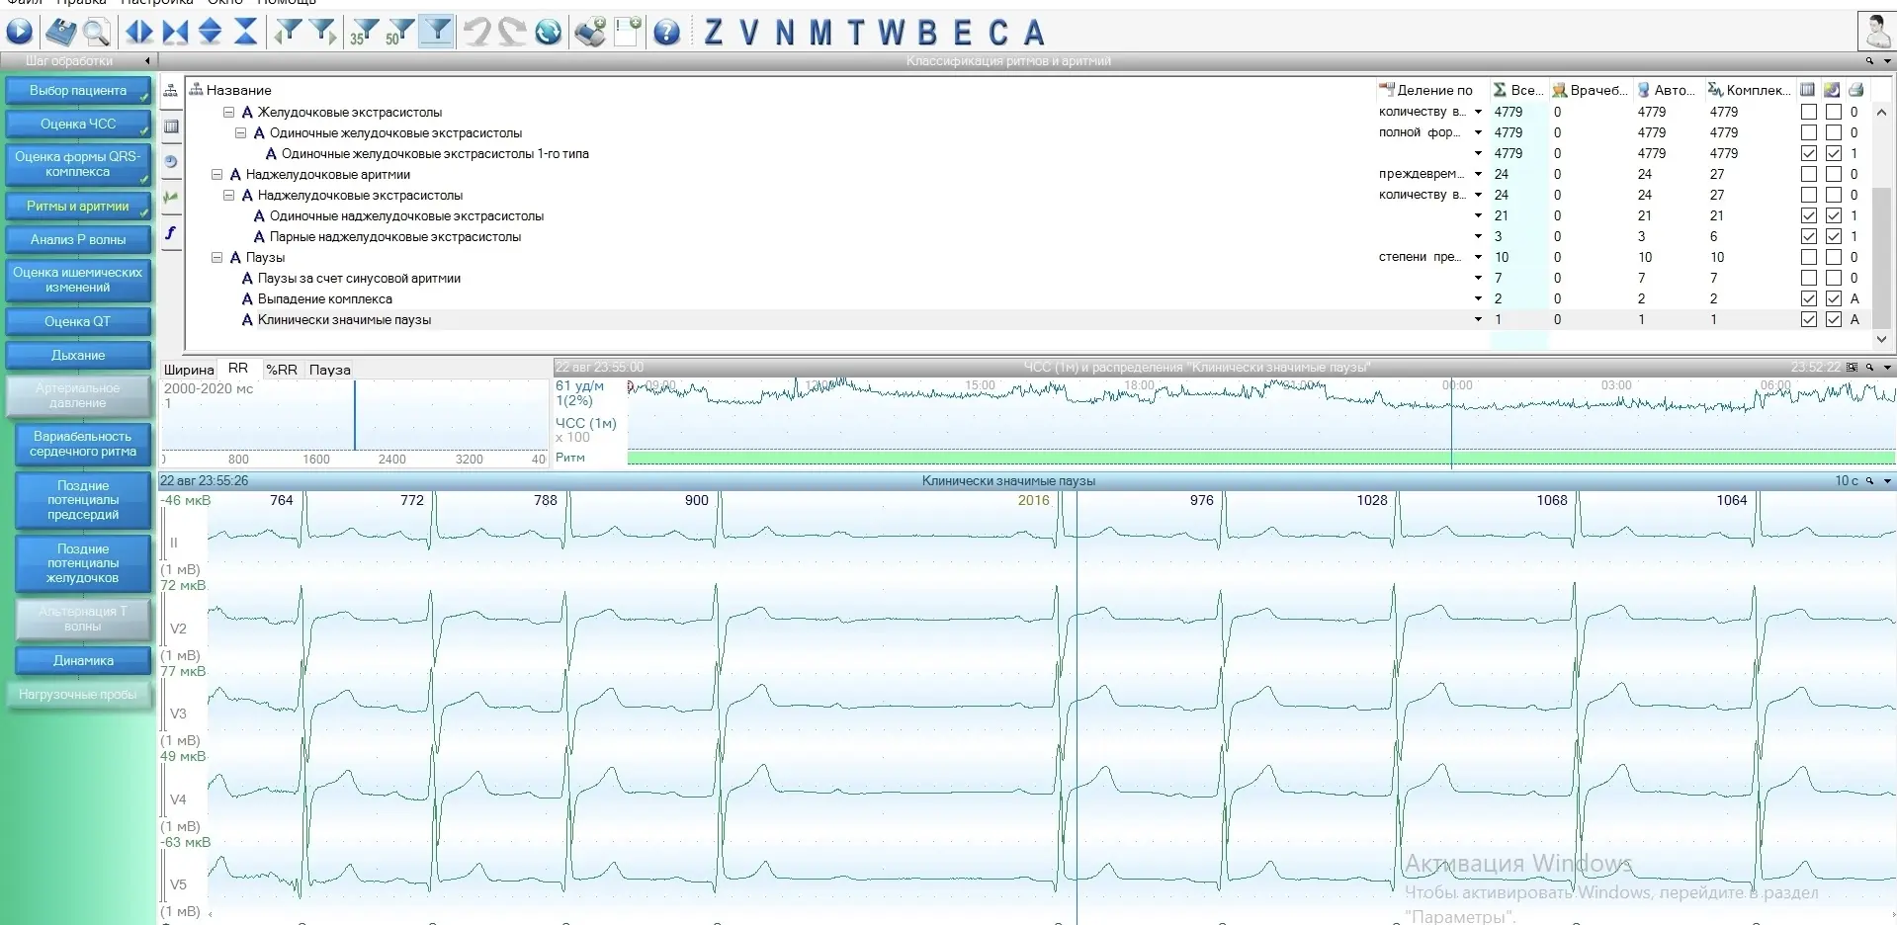The image size is (1897, 925).
Task: Click the vertical expand arrows icon
Action: [211, 33]
